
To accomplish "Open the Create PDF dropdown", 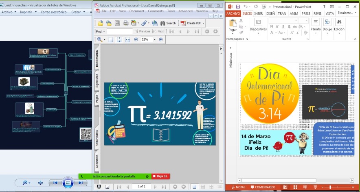I will (x=193, y=23).
